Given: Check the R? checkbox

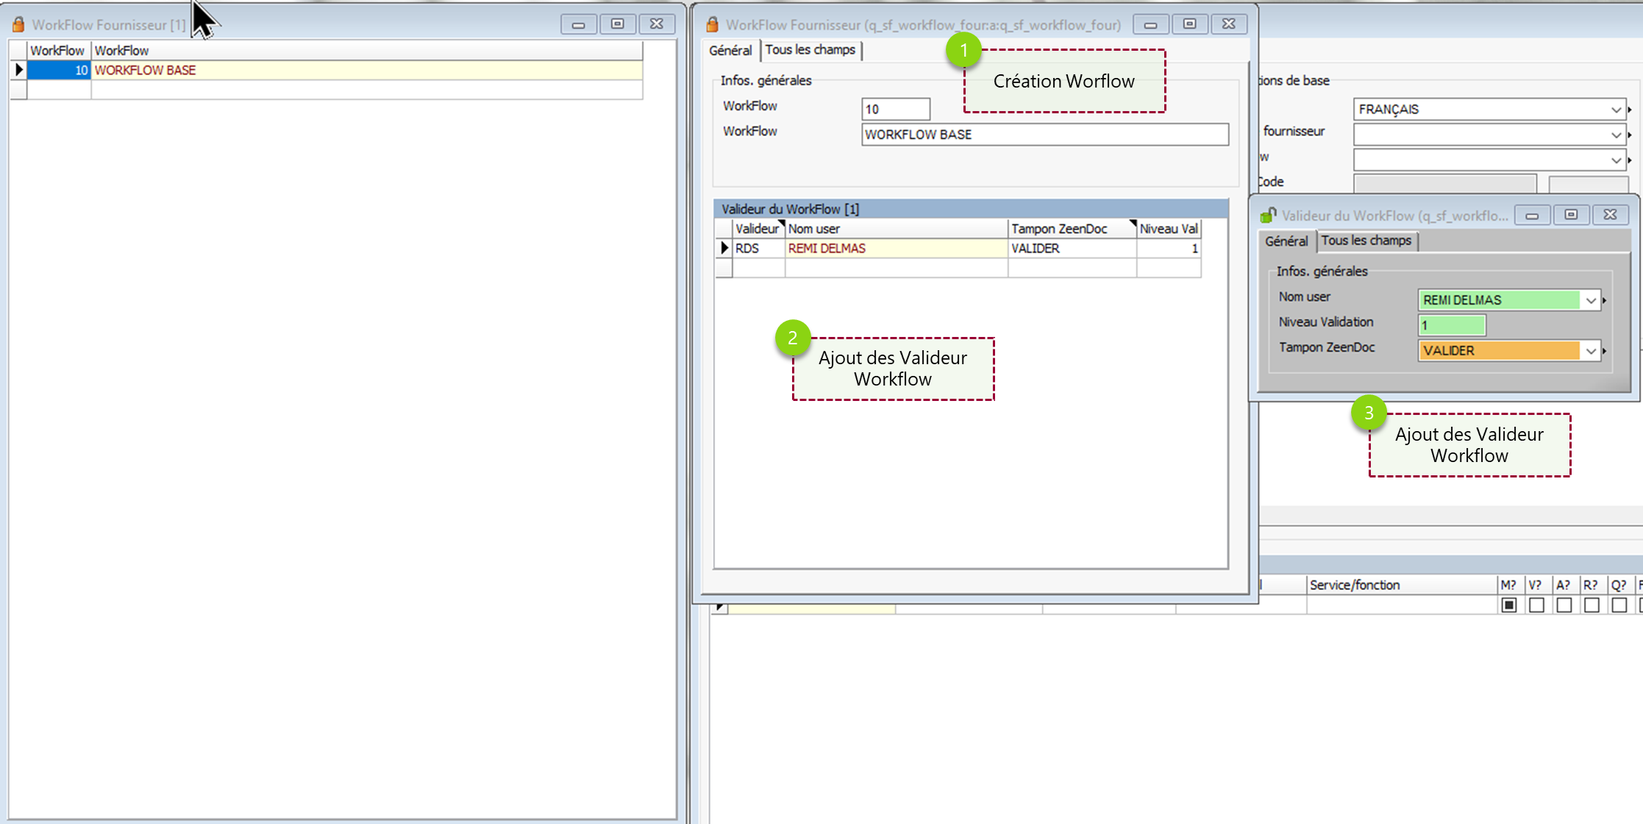Looking at the screenshot, I should 1592,605.
